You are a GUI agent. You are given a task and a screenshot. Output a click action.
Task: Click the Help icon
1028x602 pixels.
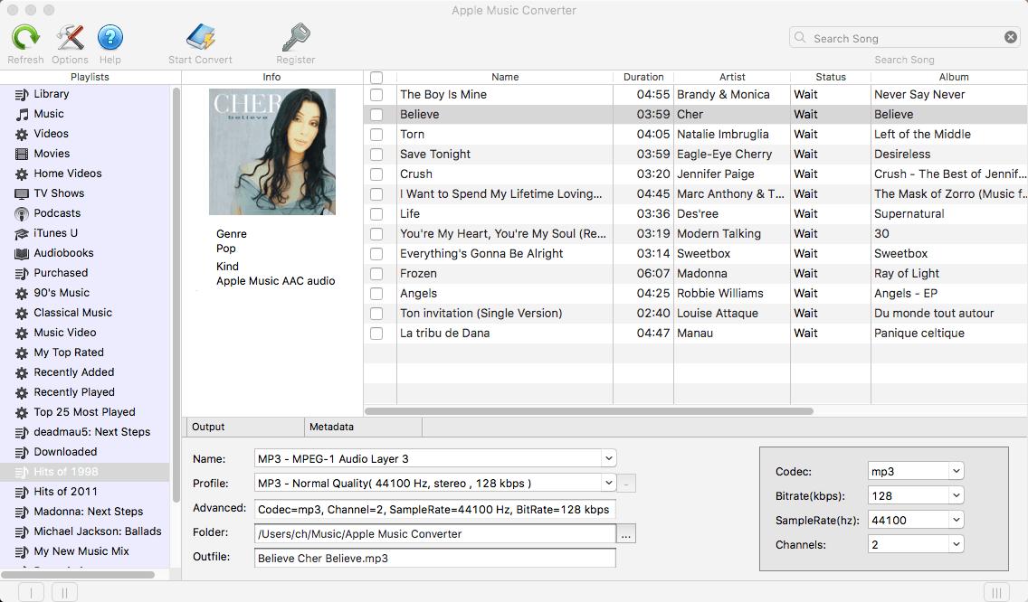pyautogui.click(x=109, y=38)
